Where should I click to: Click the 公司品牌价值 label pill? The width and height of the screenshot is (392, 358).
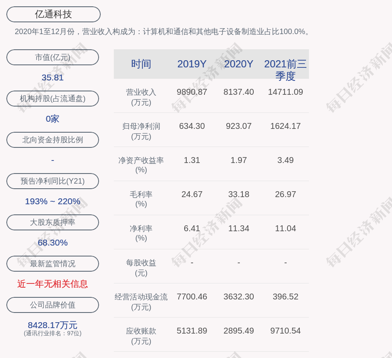(53, 305)
